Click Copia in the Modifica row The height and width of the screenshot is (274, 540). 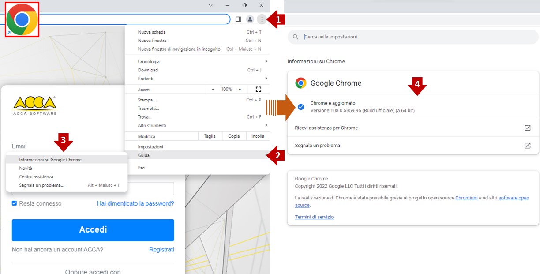click(x=234, y=136)
